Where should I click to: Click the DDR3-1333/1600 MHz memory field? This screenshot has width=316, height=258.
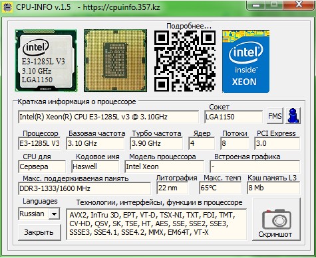click(84, 188)
